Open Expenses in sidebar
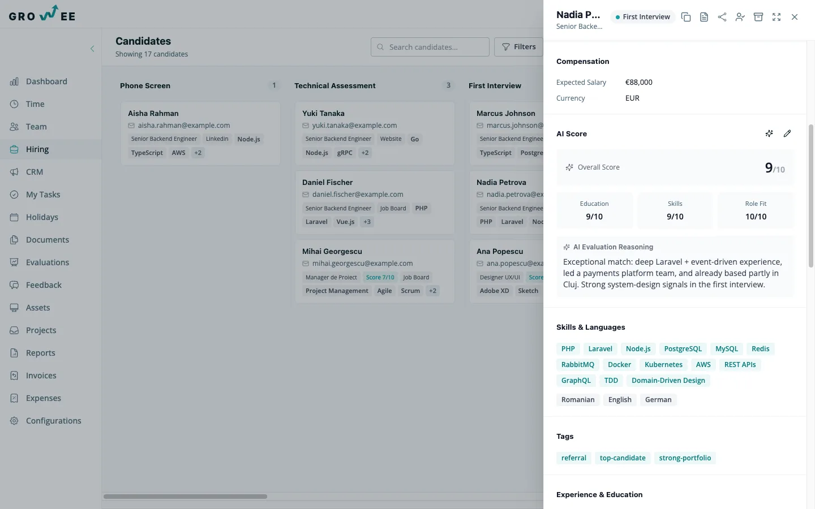 [51, 398]
